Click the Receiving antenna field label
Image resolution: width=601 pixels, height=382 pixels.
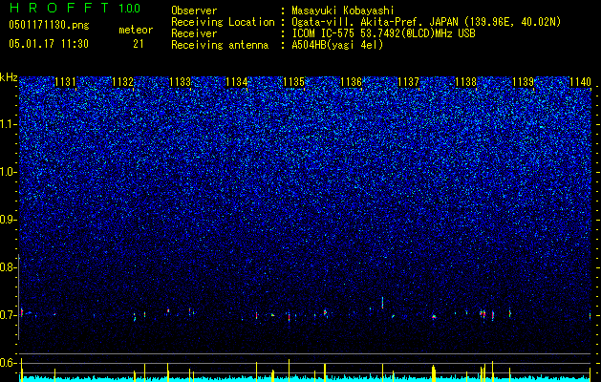220,45
